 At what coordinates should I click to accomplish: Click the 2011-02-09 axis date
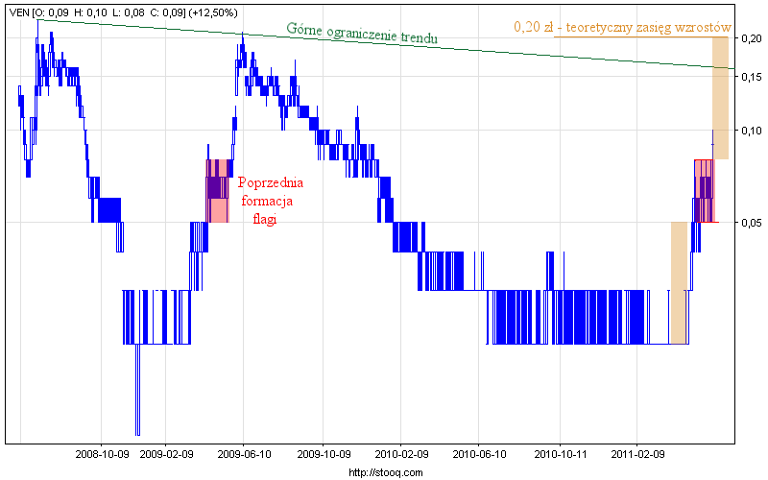click(637, 452)
